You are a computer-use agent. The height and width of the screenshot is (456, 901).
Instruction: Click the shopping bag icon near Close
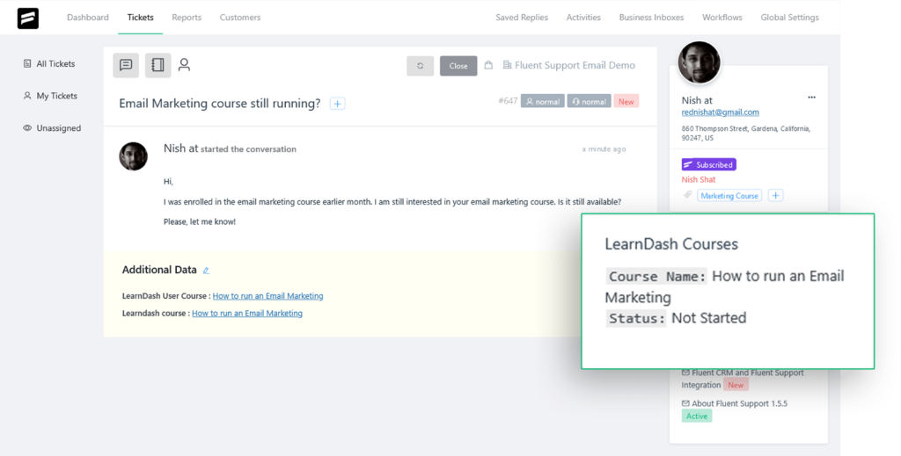pos(488,65)
